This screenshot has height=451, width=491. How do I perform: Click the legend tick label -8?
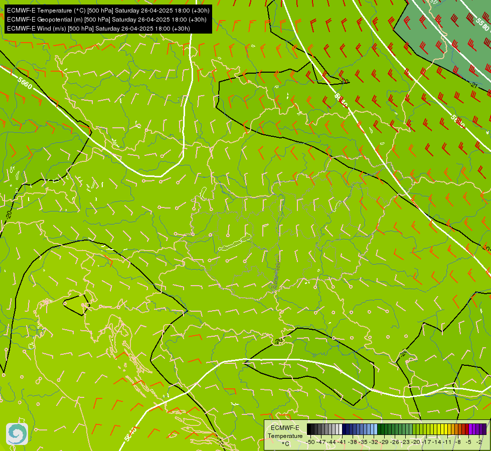pos(458,442)
